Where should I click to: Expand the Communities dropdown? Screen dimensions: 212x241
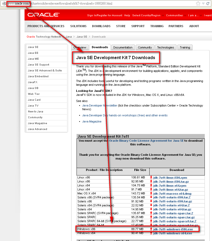[x=176, y=15]
